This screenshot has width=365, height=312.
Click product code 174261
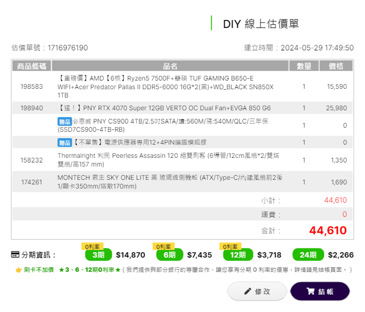tap(32, 182)
